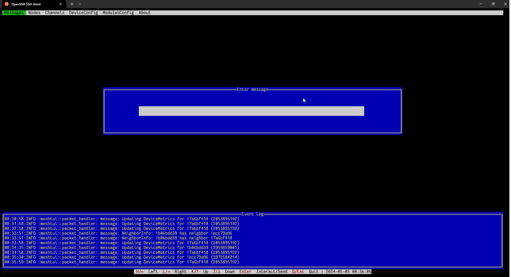Image resolution: width=511 pixels, height=277 pixels.
Task: Open the Nodes tab
Action: point(34,13)
